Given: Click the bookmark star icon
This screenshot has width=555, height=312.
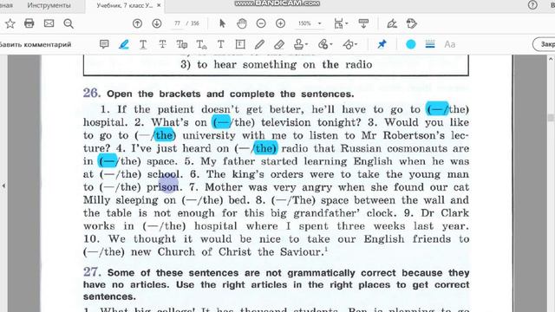Looking at the screenshot, I should tap(10, 23).
